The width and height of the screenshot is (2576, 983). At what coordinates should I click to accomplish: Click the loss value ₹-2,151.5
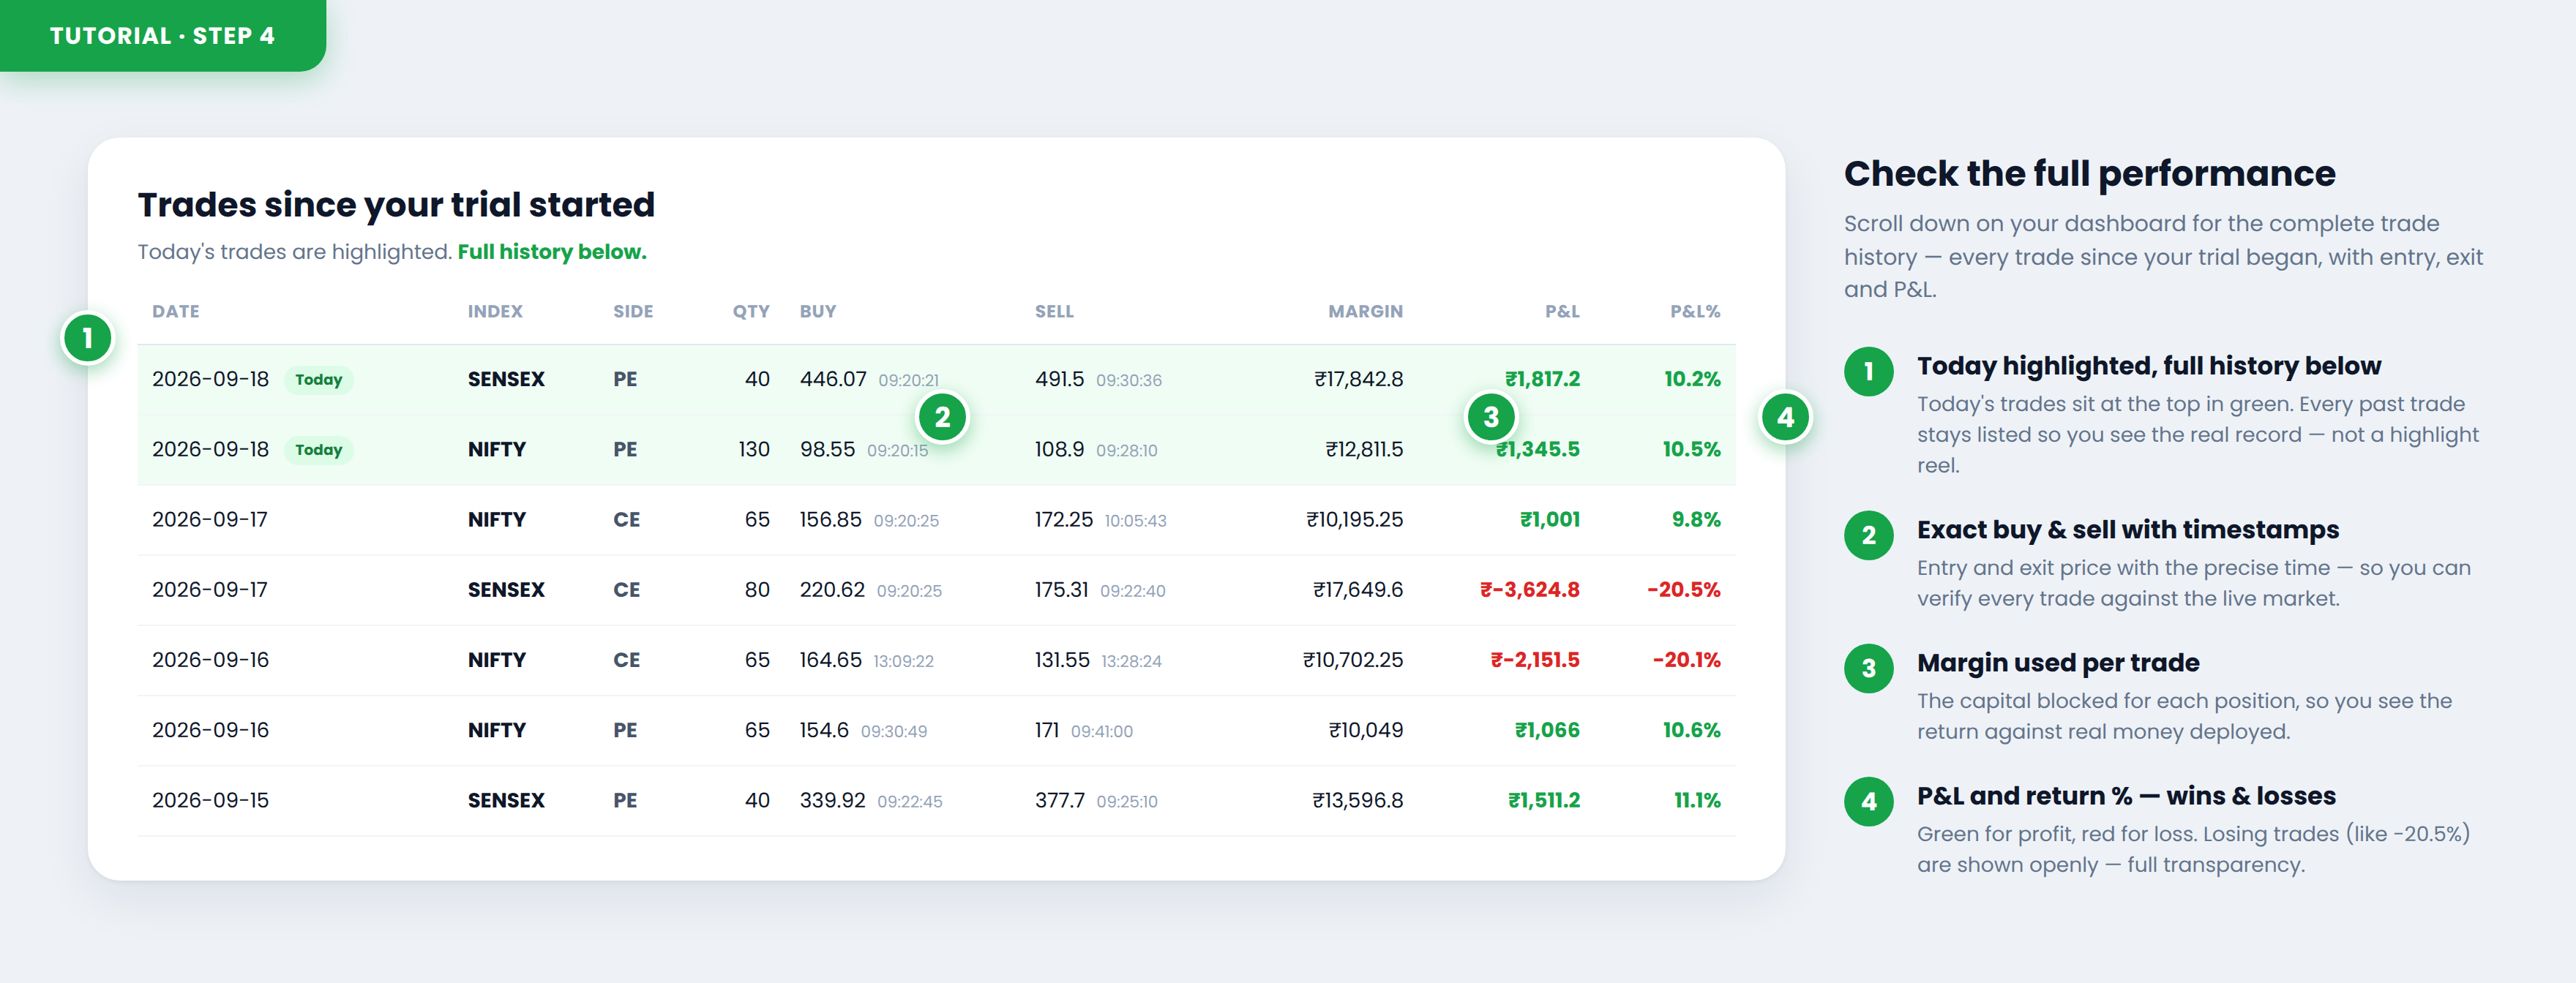1535,659
